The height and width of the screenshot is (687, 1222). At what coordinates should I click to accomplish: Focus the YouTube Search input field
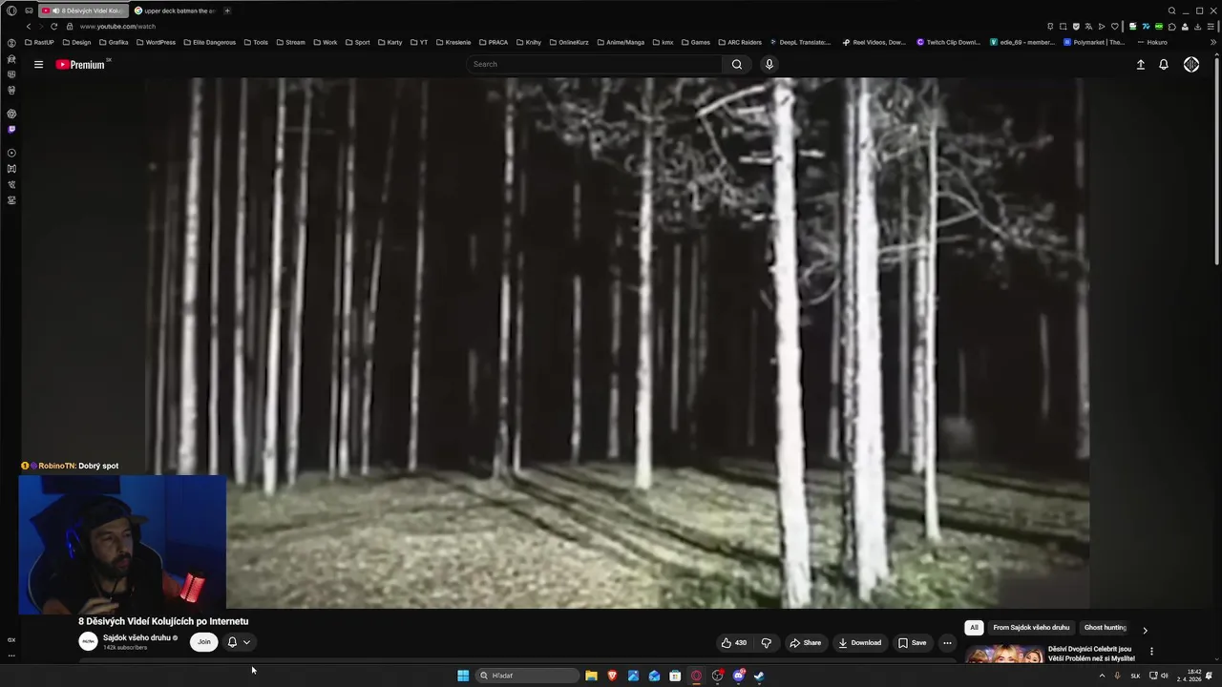[594, 65]
